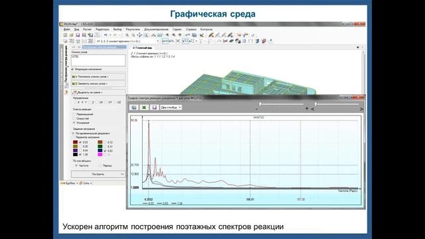Click the pan view crossed-arrows icon

pos(139,35)
